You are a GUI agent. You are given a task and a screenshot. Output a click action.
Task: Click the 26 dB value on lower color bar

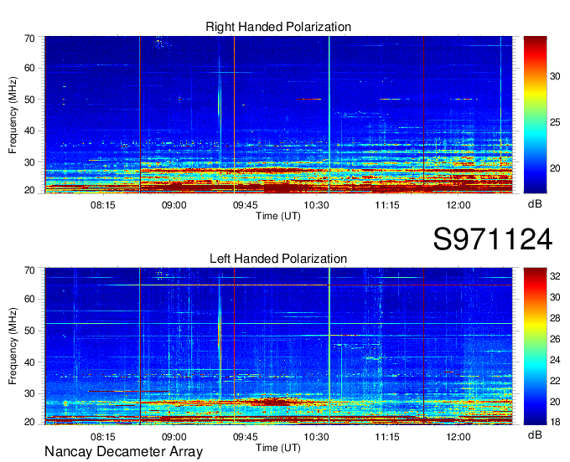[555, 339]
